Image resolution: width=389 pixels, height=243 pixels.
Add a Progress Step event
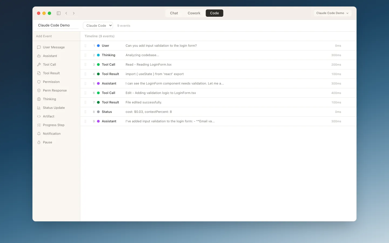(x=53, y=125)
